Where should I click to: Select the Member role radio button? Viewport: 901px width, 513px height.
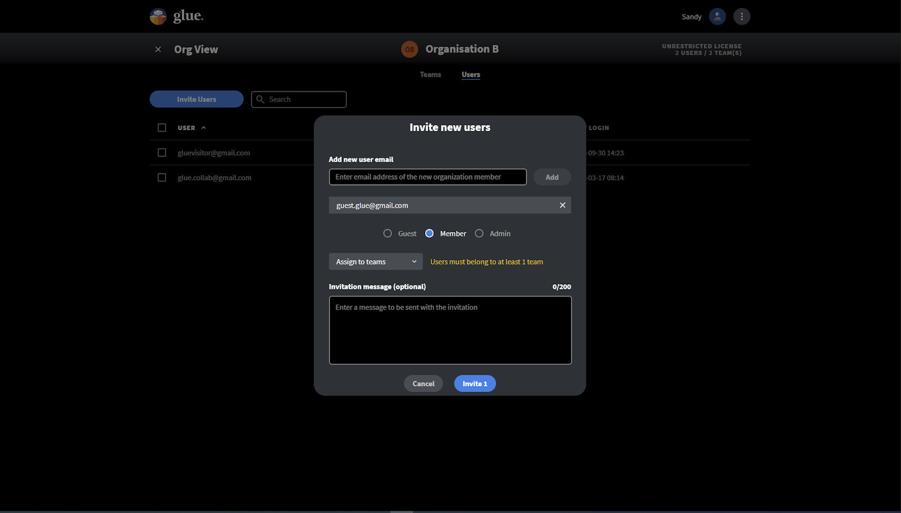point(429,233)
